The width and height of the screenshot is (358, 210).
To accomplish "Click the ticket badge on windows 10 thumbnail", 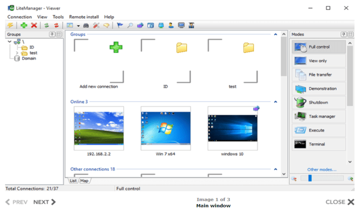I will tap(256, 108).
